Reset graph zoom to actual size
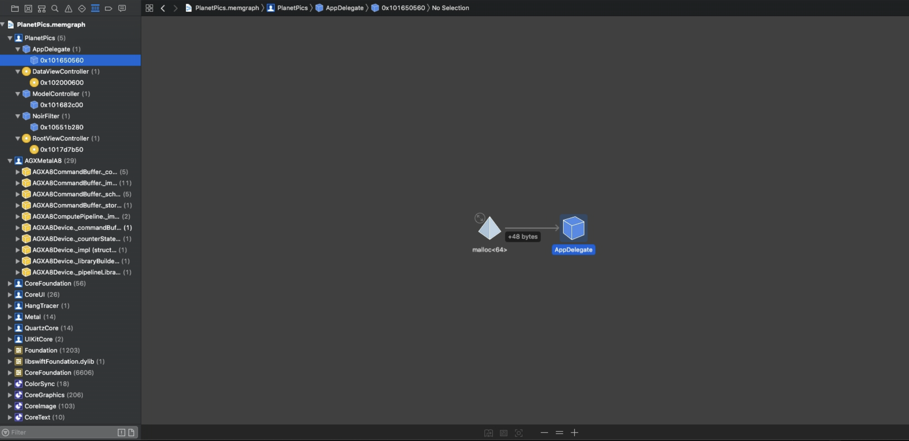This screenshot has width=909, height=441. 559,432
